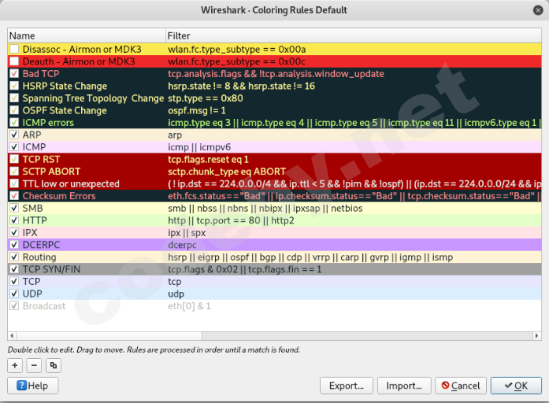This screenshot has width=549, height=403.
Task: Toggle Spanning Tree Topology Change checkbox
Action: tap(14, 98)
